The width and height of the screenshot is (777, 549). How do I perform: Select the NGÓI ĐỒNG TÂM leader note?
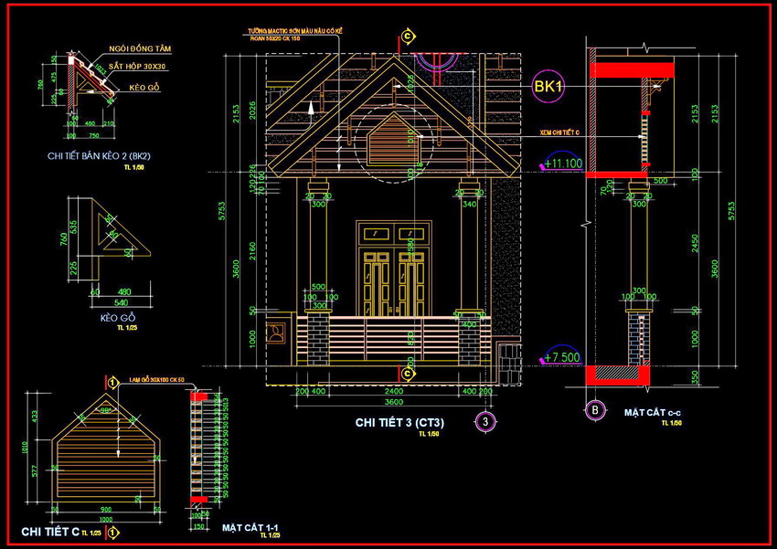(140, 48)
